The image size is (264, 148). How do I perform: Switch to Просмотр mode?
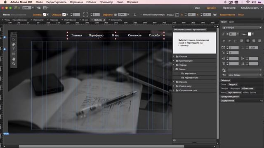coord(229,8)
